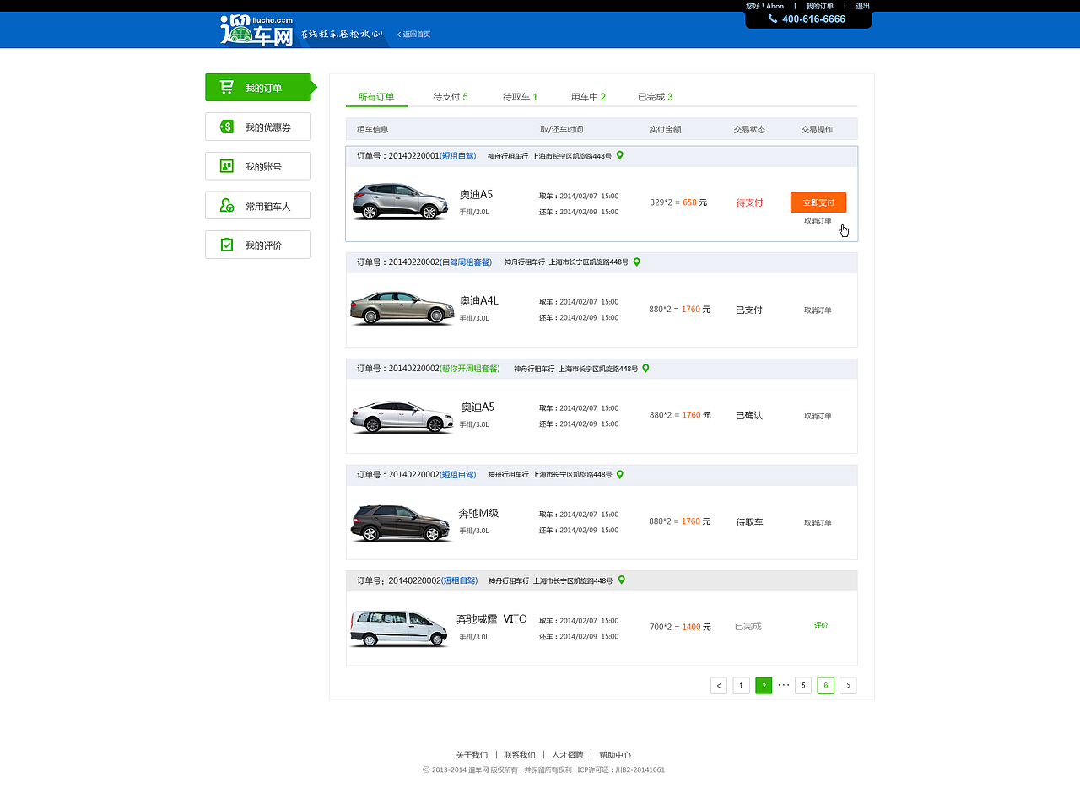
Task: Click the 400-616-6666 phone number
Action: tap(813, 19)
